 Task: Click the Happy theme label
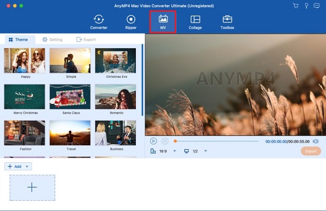pyautogui.click(x=26, y=77)
